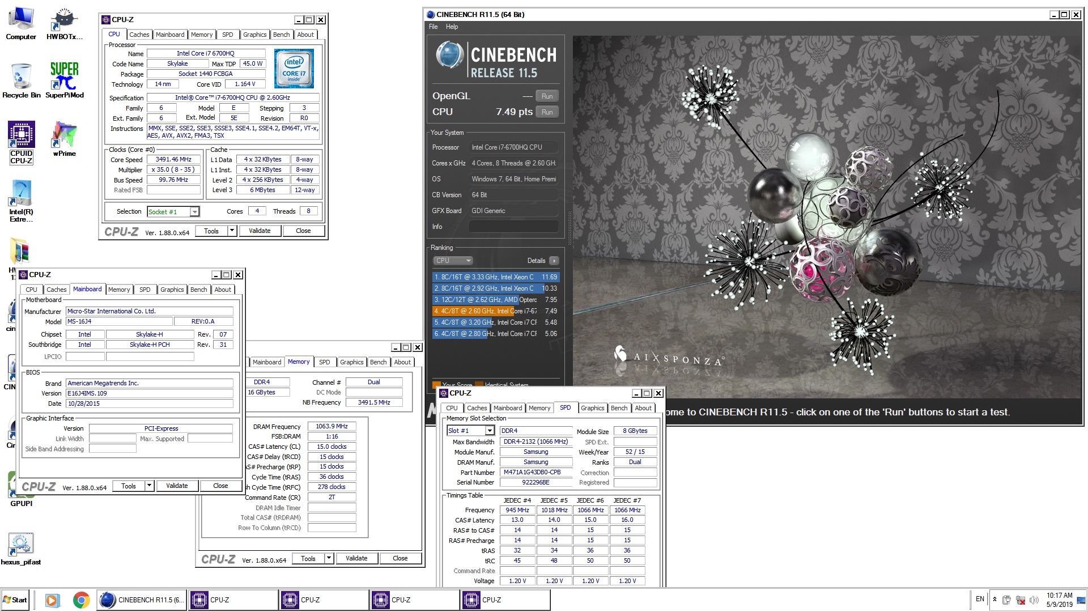The image size is (1088, 612).
Task: Select Graphics tab in Mainboard CPU-Z window
Action: click(x=172, y=290)
